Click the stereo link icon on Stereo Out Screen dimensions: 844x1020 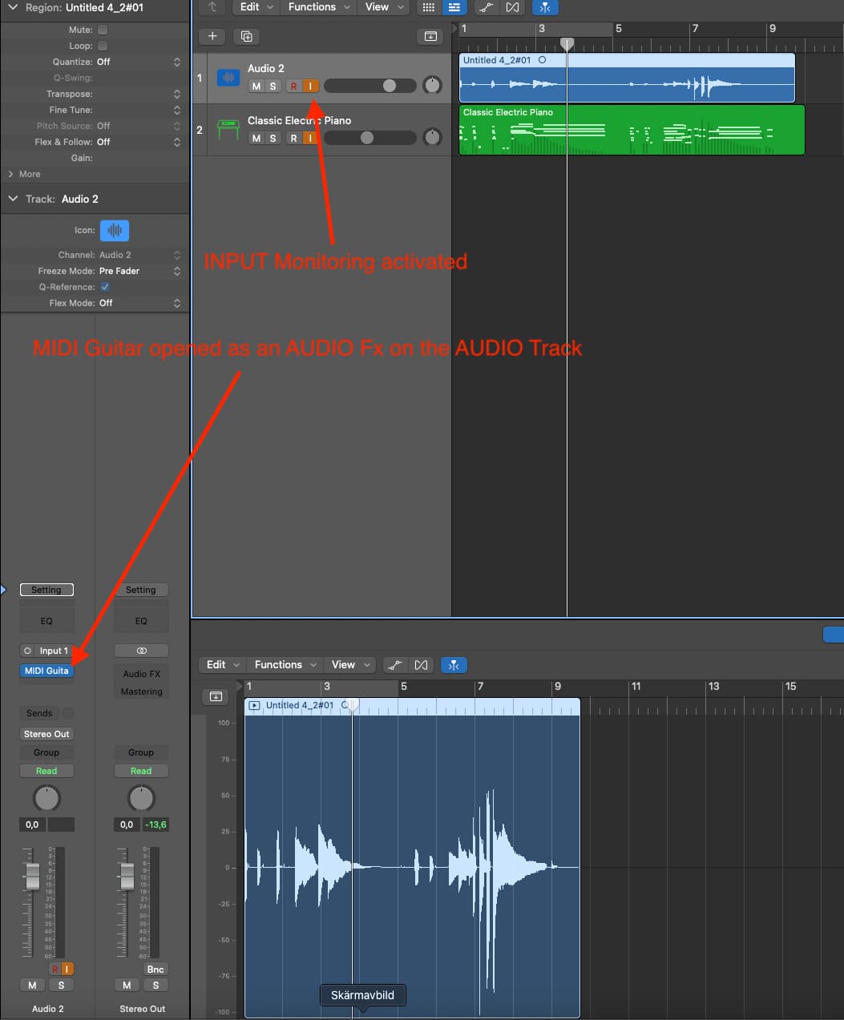pyautogui.click(x=141, y=651)
